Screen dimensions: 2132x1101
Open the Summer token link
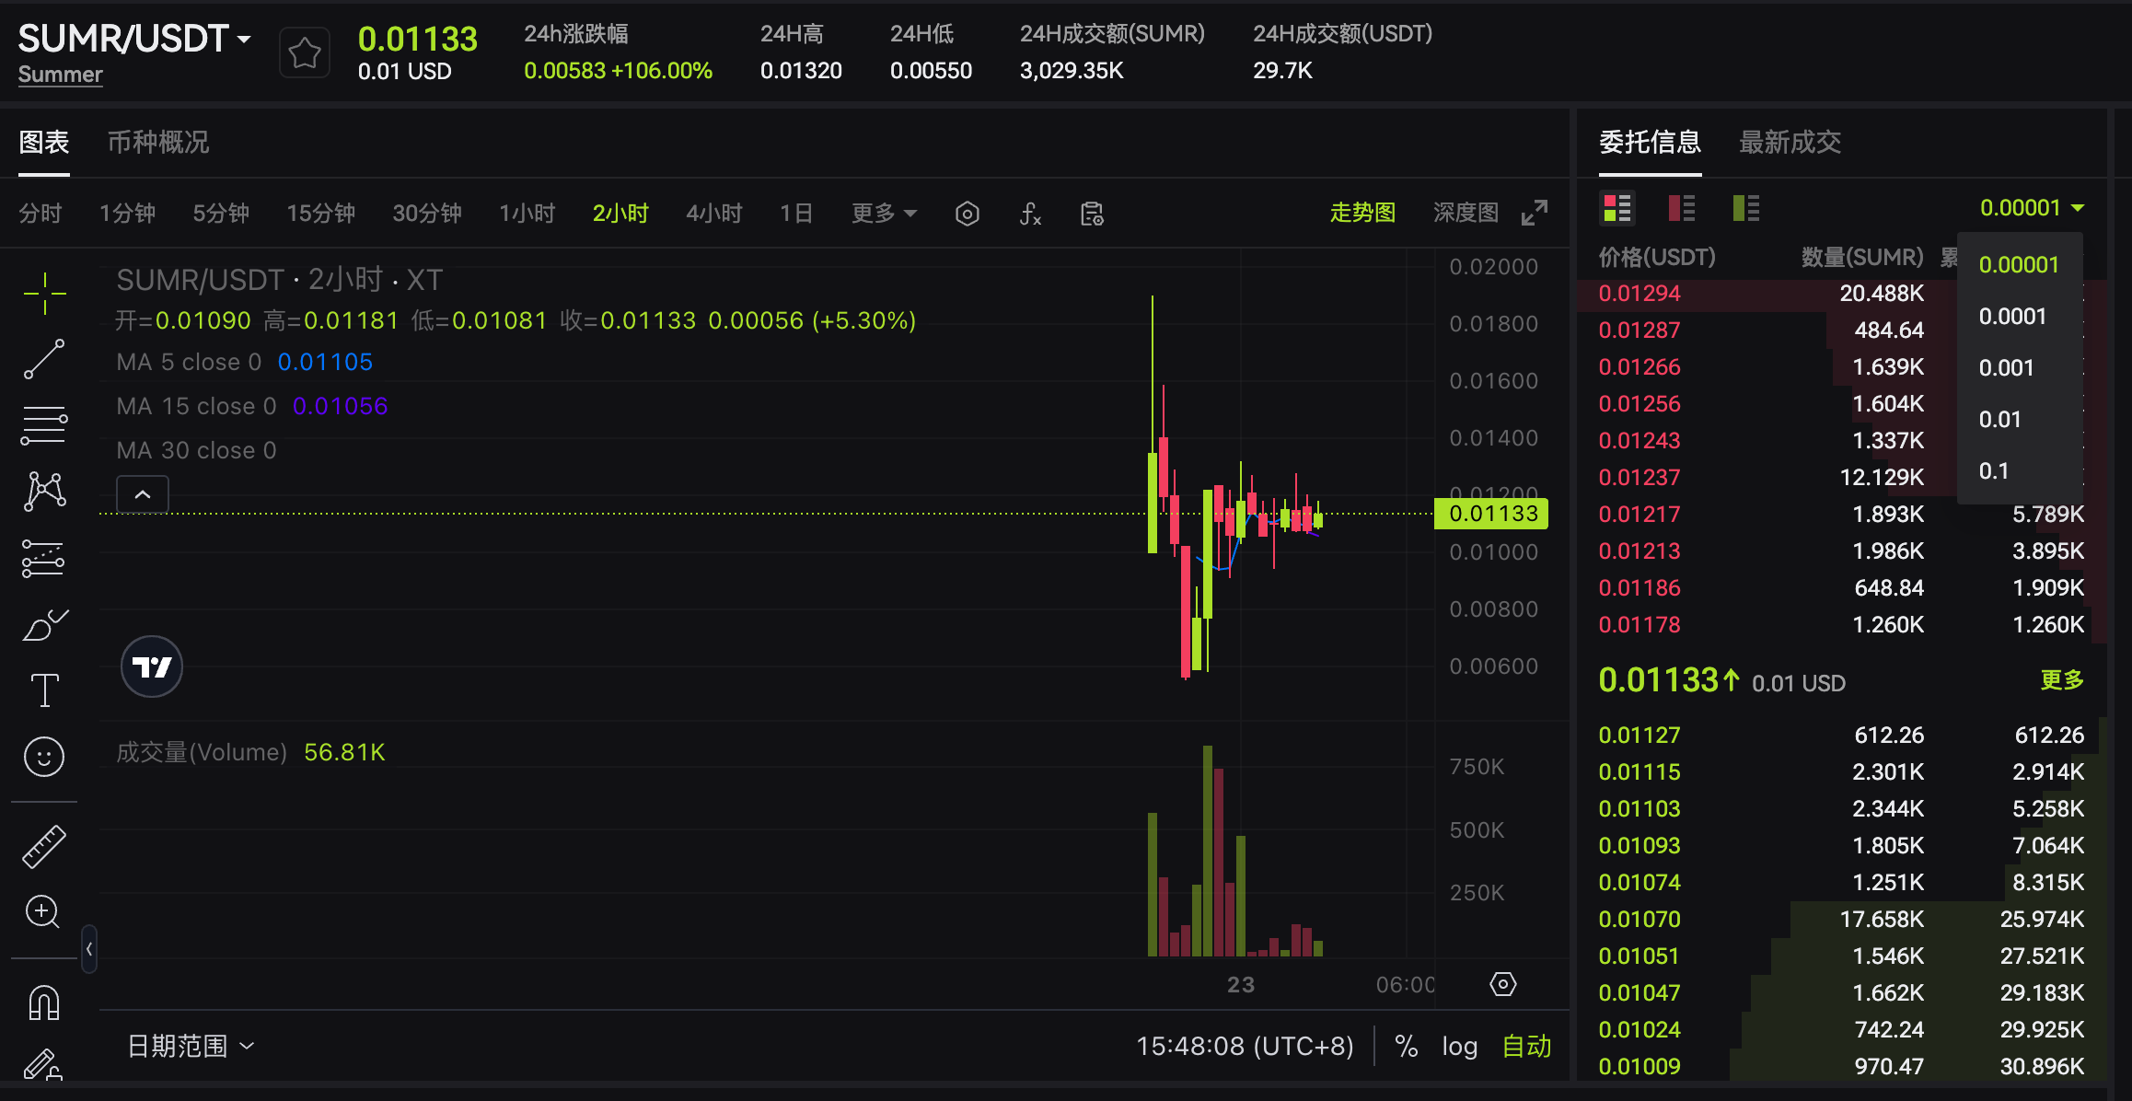point(60,74)
